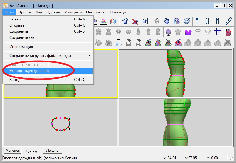236x163 pixels.
Task: Open a .ctp file with folder icon
Action: [118, 43]
